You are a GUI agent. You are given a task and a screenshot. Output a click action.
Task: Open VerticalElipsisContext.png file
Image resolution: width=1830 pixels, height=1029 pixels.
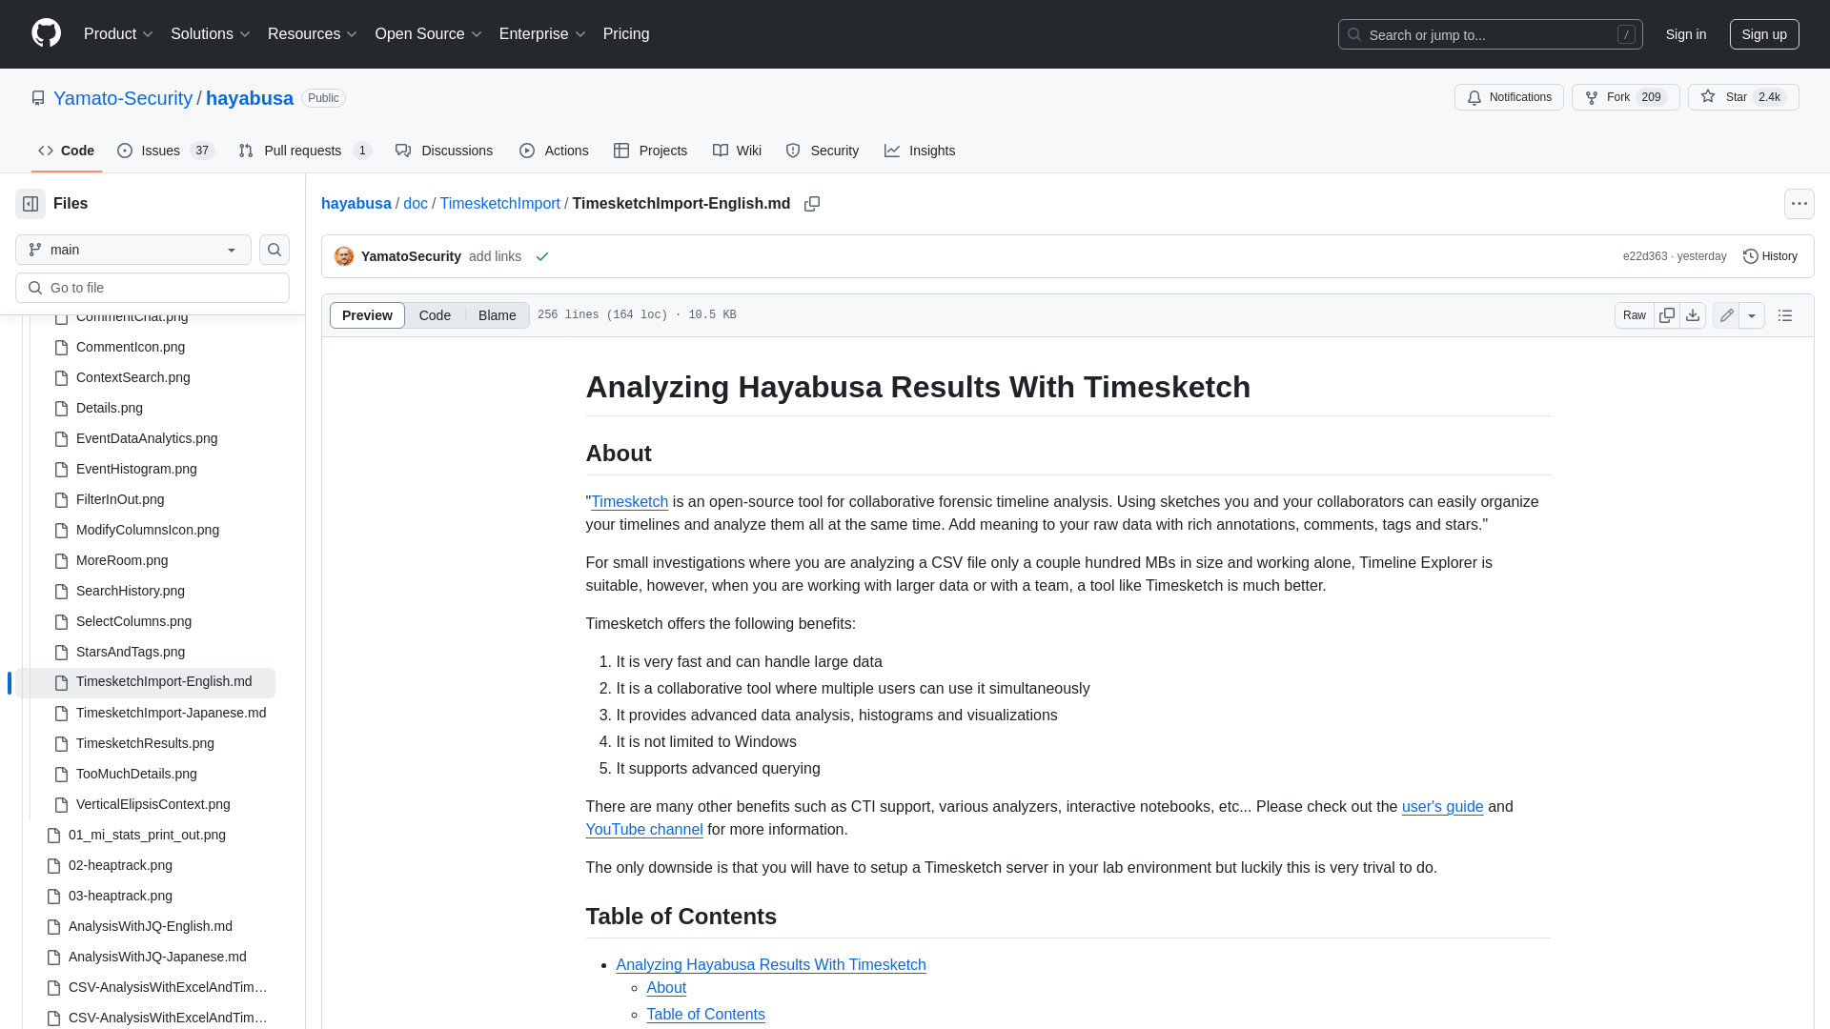[x=153, y=804]
